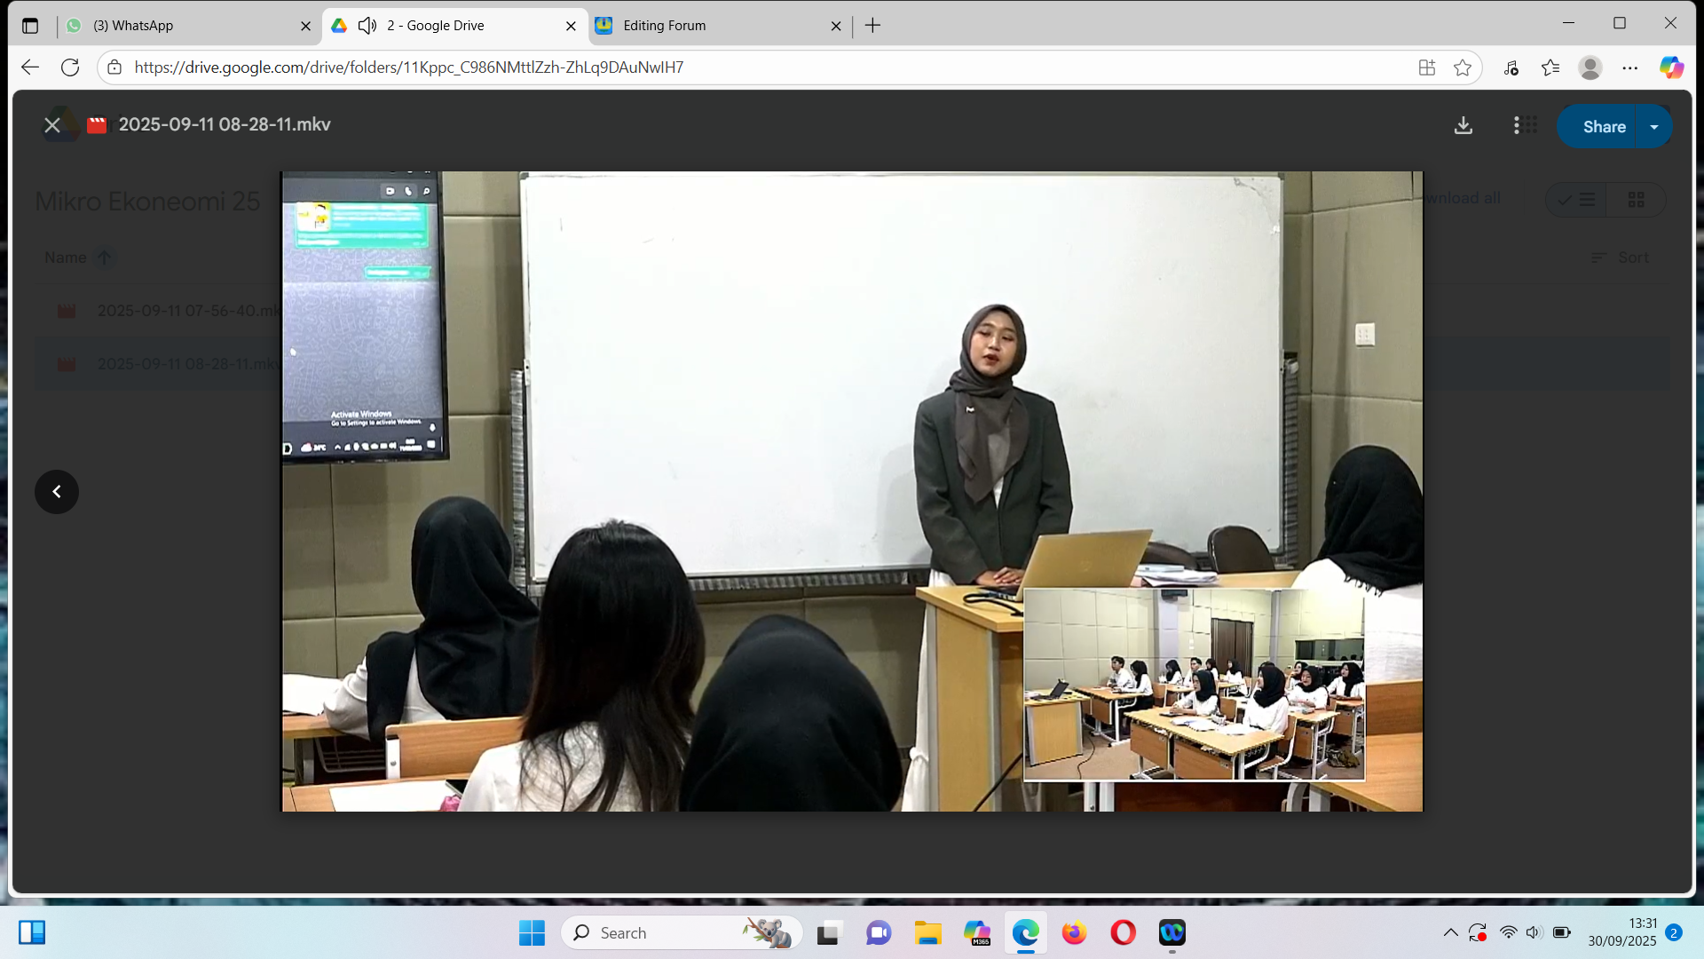The image size is (1704, 959).
Task: Launch Opera from the taskbar
Action: click(x=1123, y=932)
